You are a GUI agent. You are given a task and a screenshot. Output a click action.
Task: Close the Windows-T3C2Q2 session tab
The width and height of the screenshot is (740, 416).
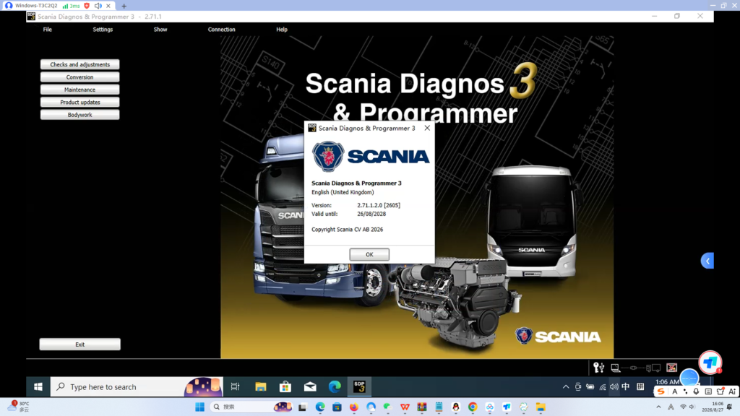coord(108,6)
